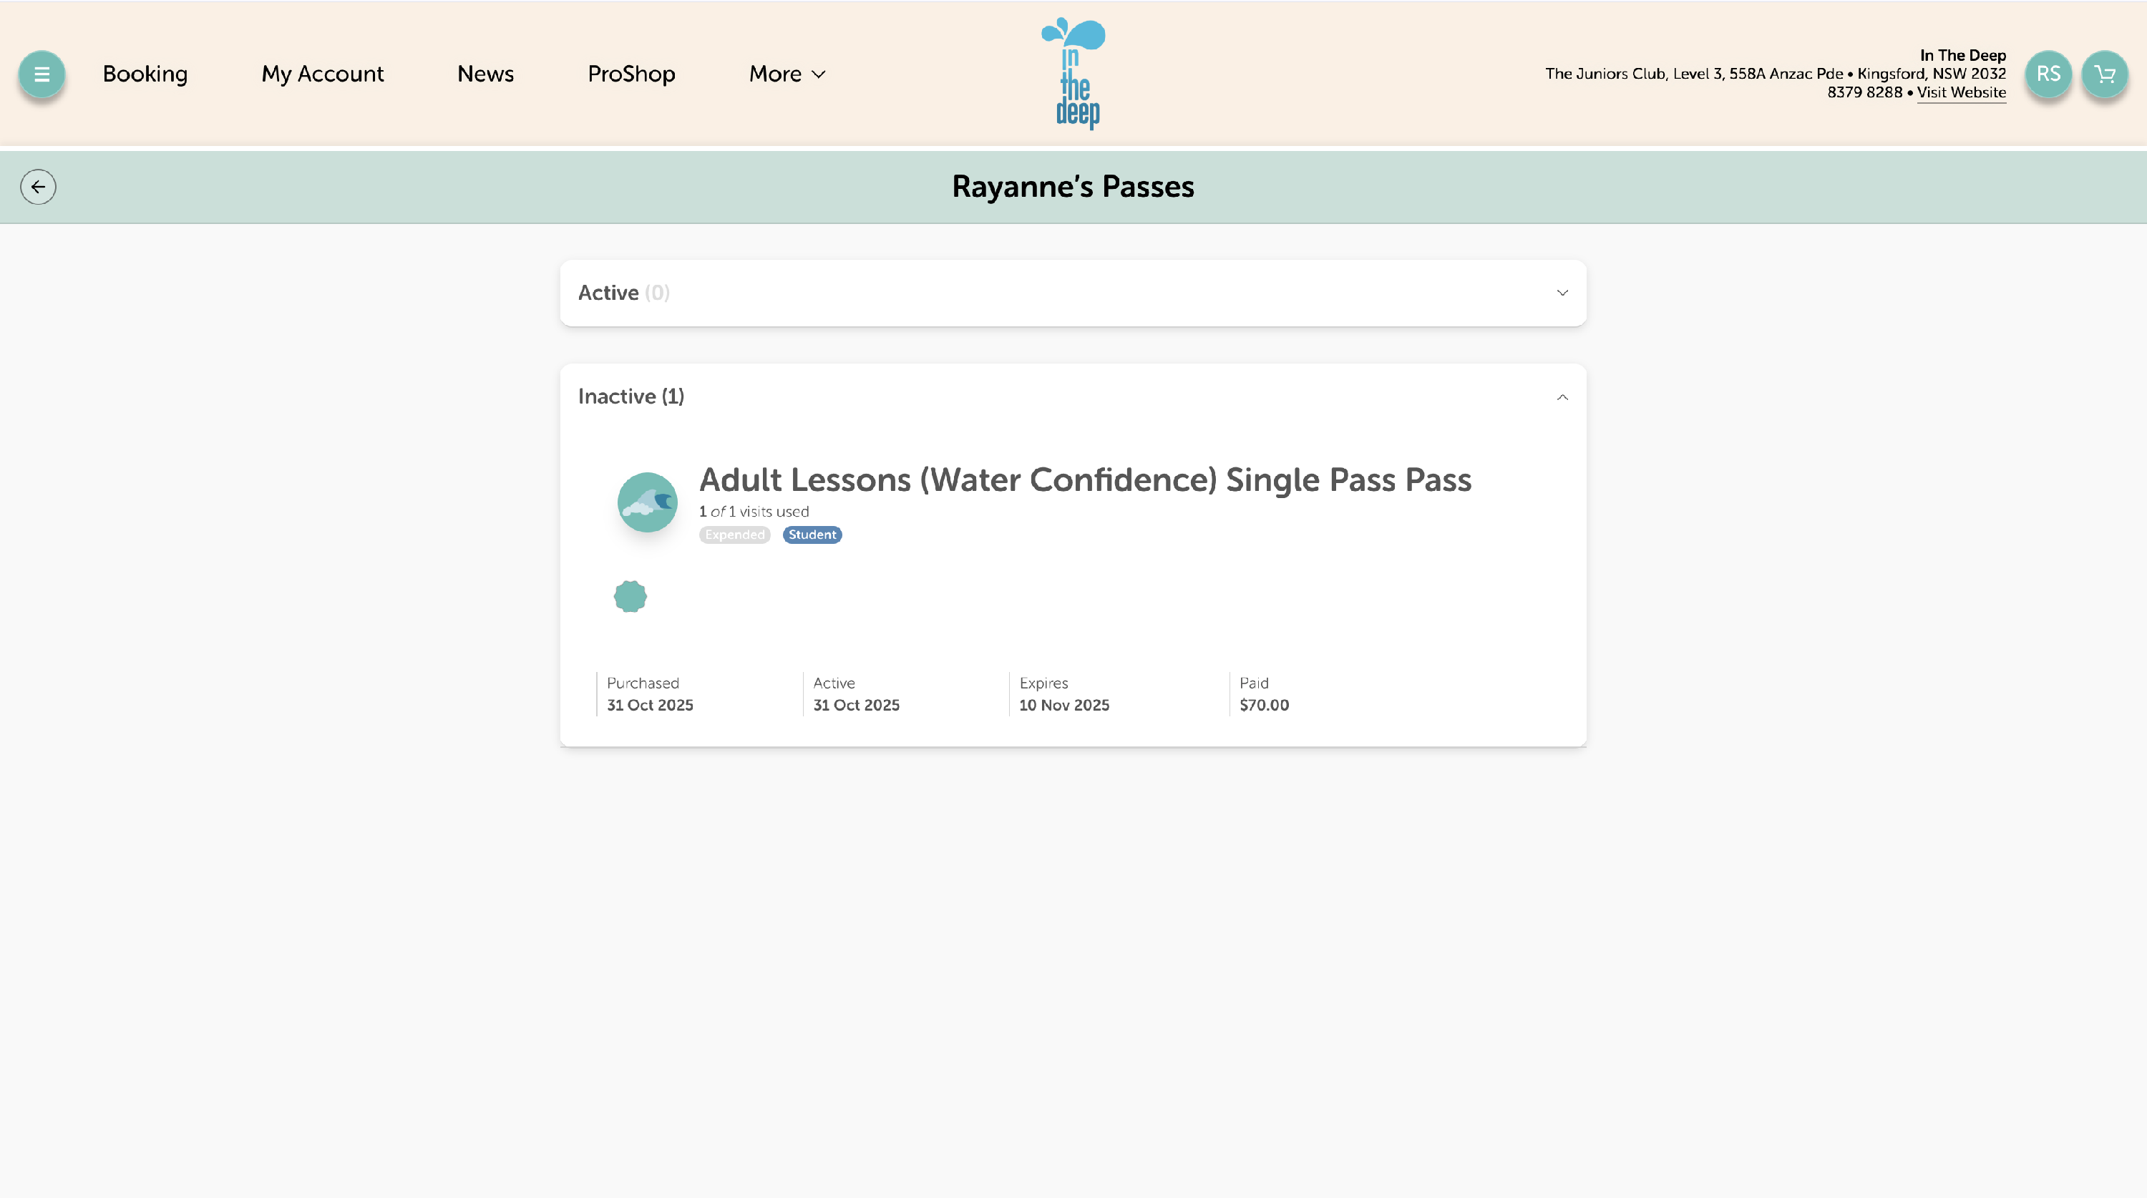2147x1198 pixels.
Task: Click the Student tag badge
Action: (x=812, y=535)
